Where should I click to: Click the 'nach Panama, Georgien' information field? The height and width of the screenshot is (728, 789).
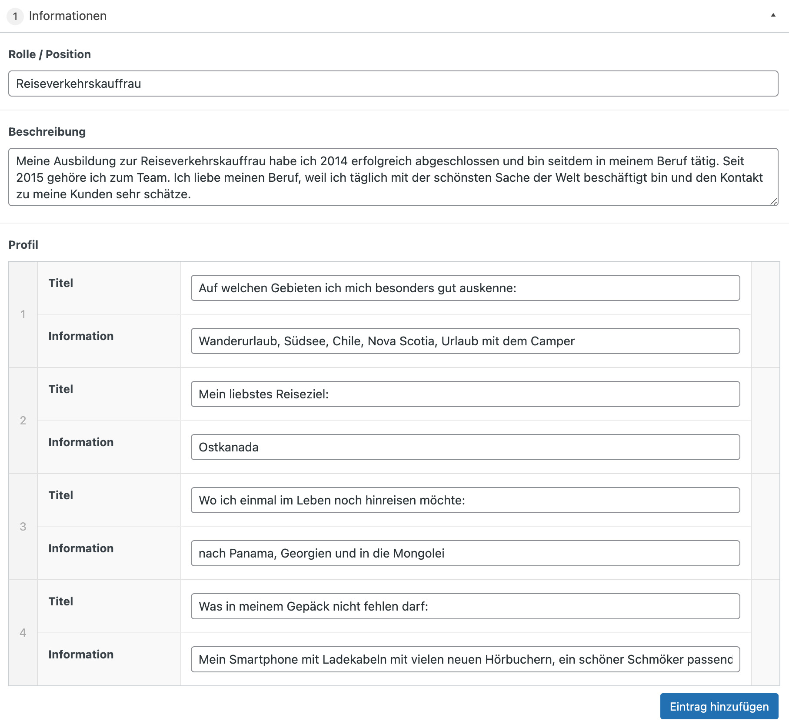click(x=465, y=553)
